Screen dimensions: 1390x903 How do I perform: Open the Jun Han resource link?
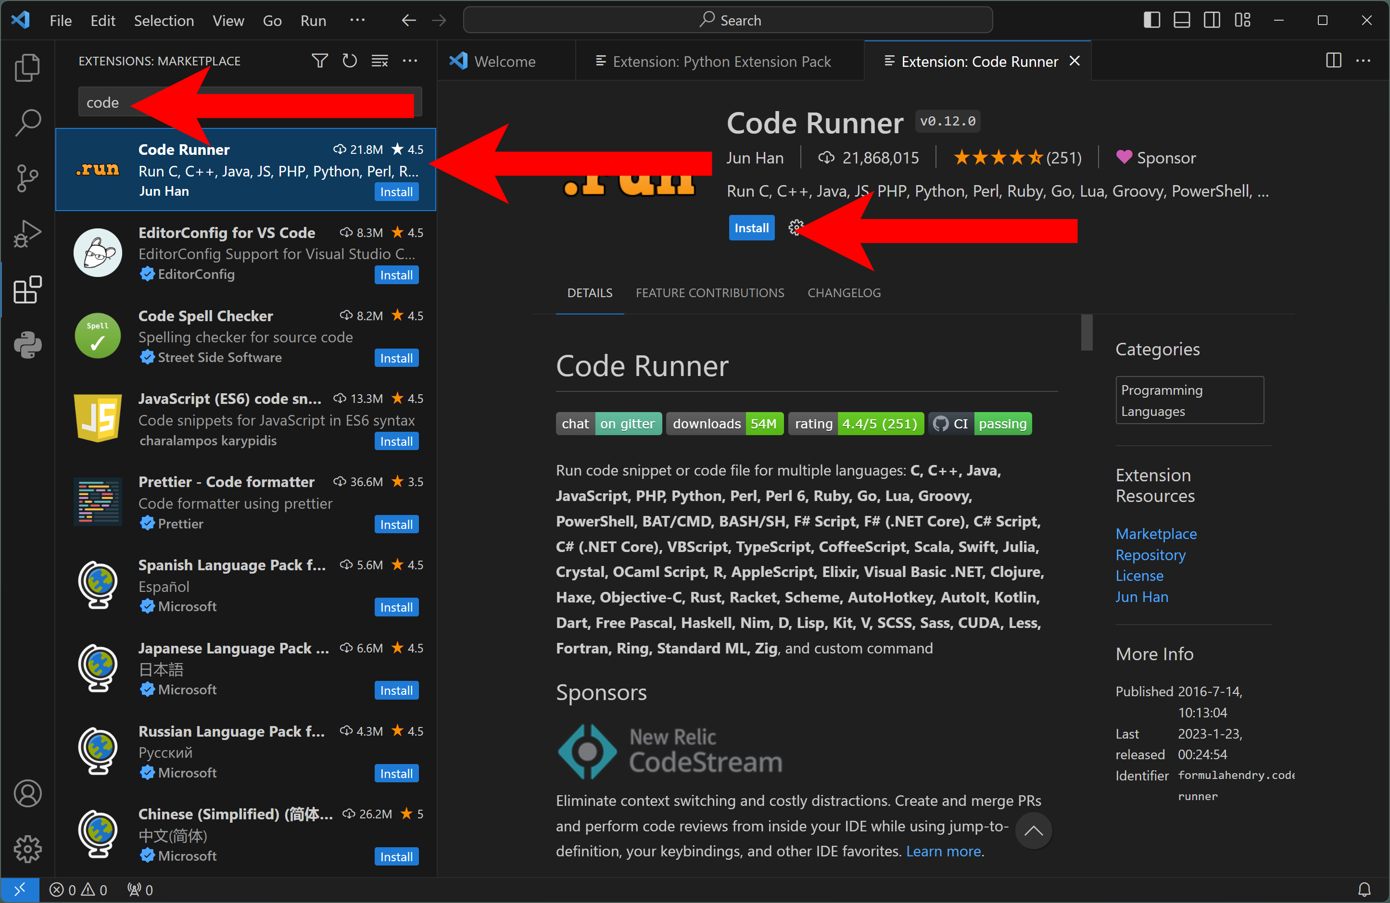coord(1142,597)
